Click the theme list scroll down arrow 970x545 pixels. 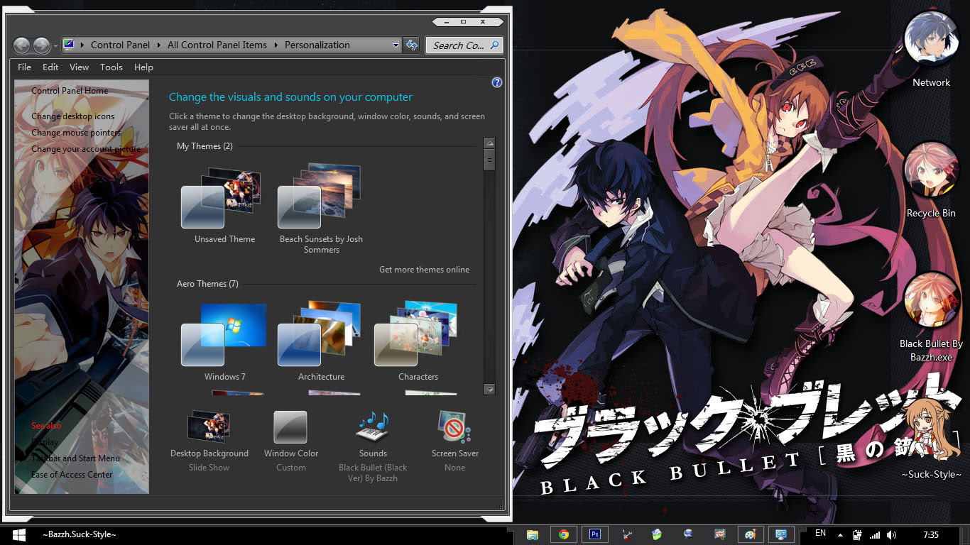click(x=489, y=389)
